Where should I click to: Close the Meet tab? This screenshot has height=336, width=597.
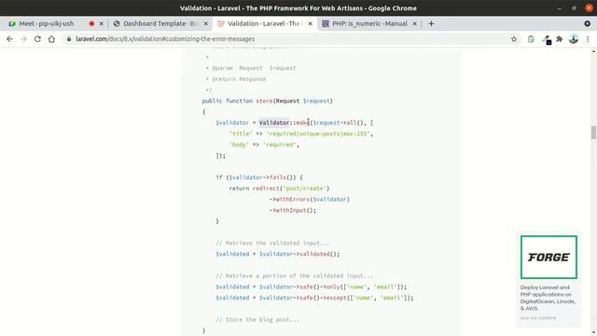click(x=102, y=23)
